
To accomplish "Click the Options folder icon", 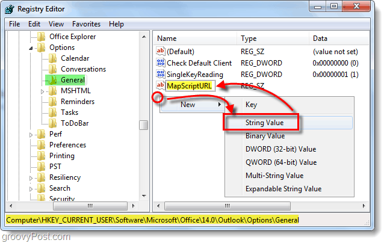I will pos(42,48).
